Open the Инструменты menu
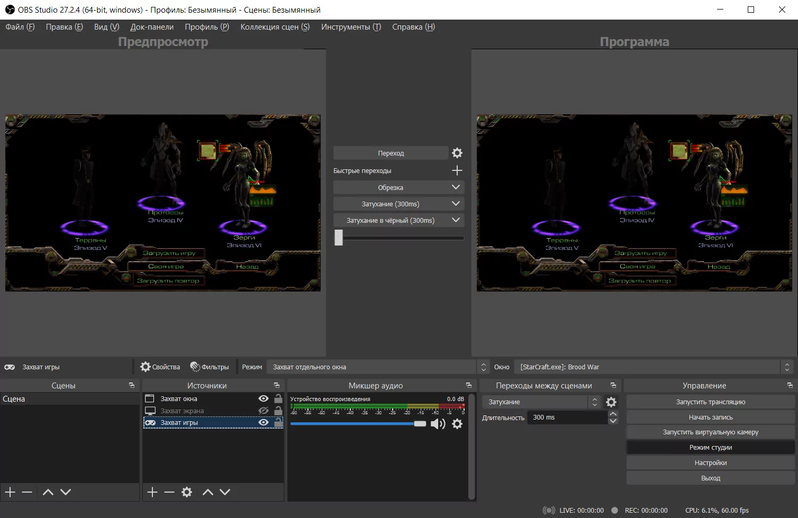798x518 pixels. [x=351, y=27]
